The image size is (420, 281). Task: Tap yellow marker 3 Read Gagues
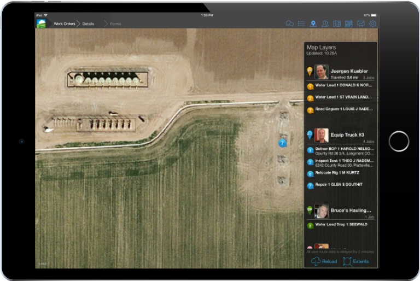point(310,110)
